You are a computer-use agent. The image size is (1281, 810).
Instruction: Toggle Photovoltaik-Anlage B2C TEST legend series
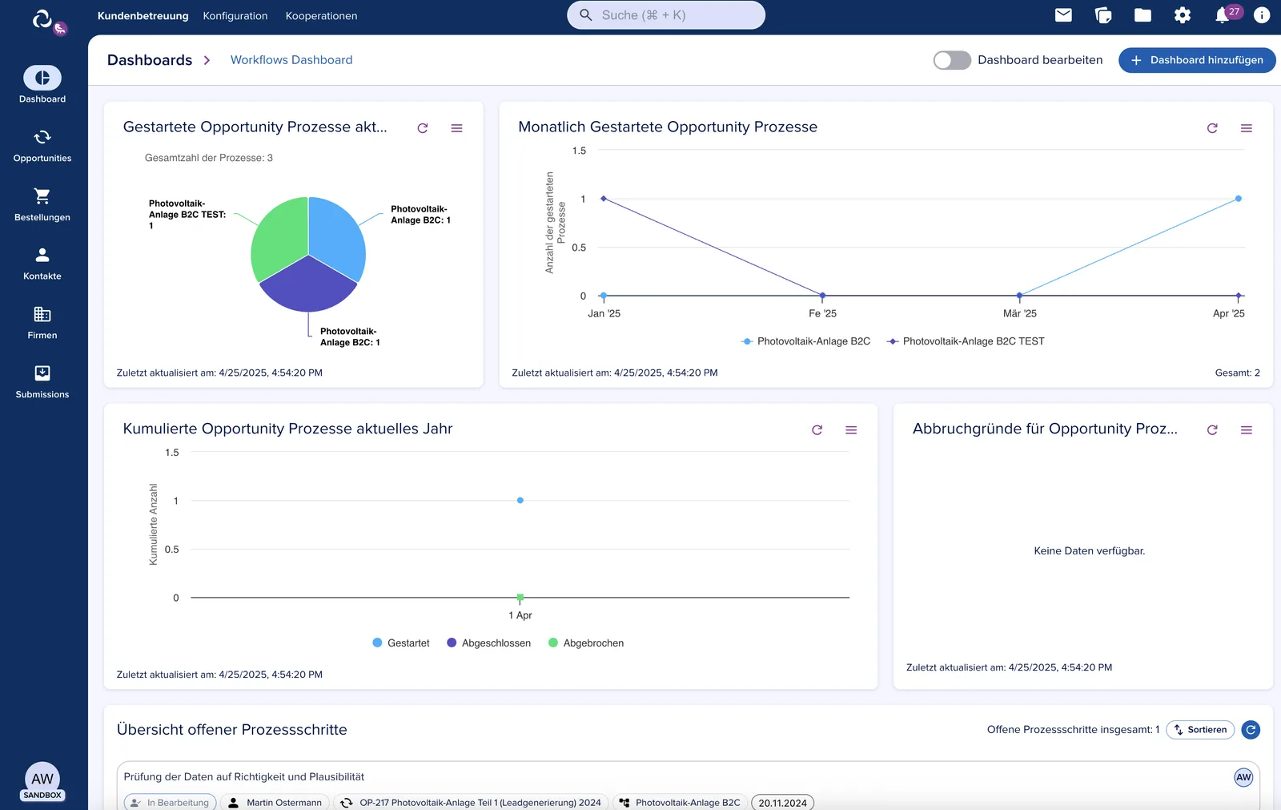coord(966,341)
